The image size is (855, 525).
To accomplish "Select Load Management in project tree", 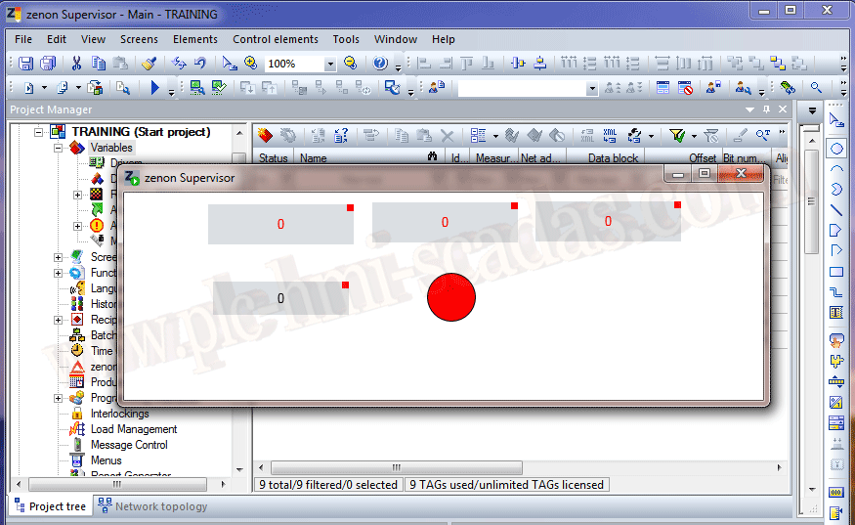I will point(134,429).
